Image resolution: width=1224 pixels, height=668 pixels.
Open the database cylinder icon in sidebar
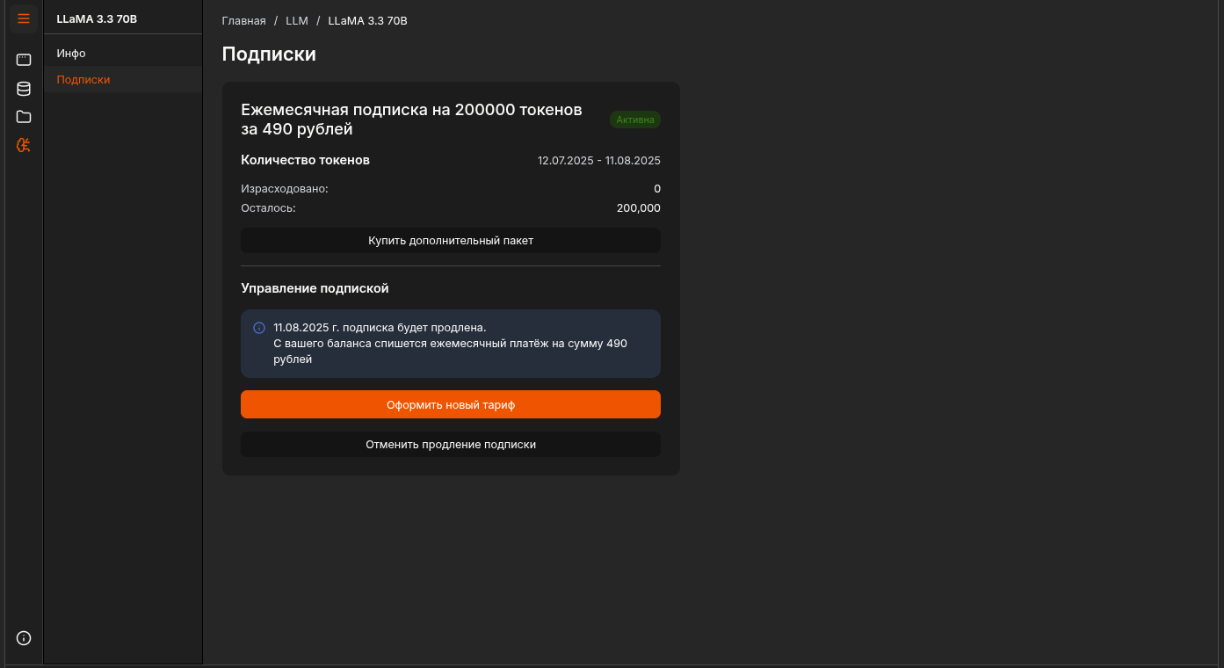tap(24, 88)
